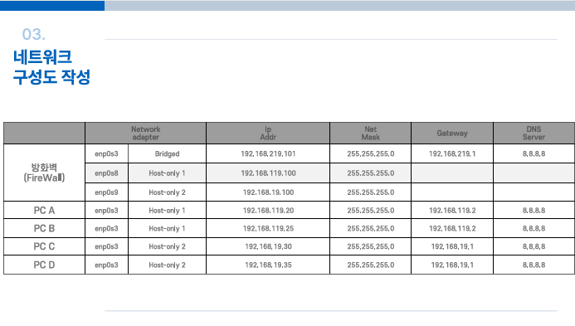
Task: Select the "PC C" row label
Action: [x=44, y=246]
